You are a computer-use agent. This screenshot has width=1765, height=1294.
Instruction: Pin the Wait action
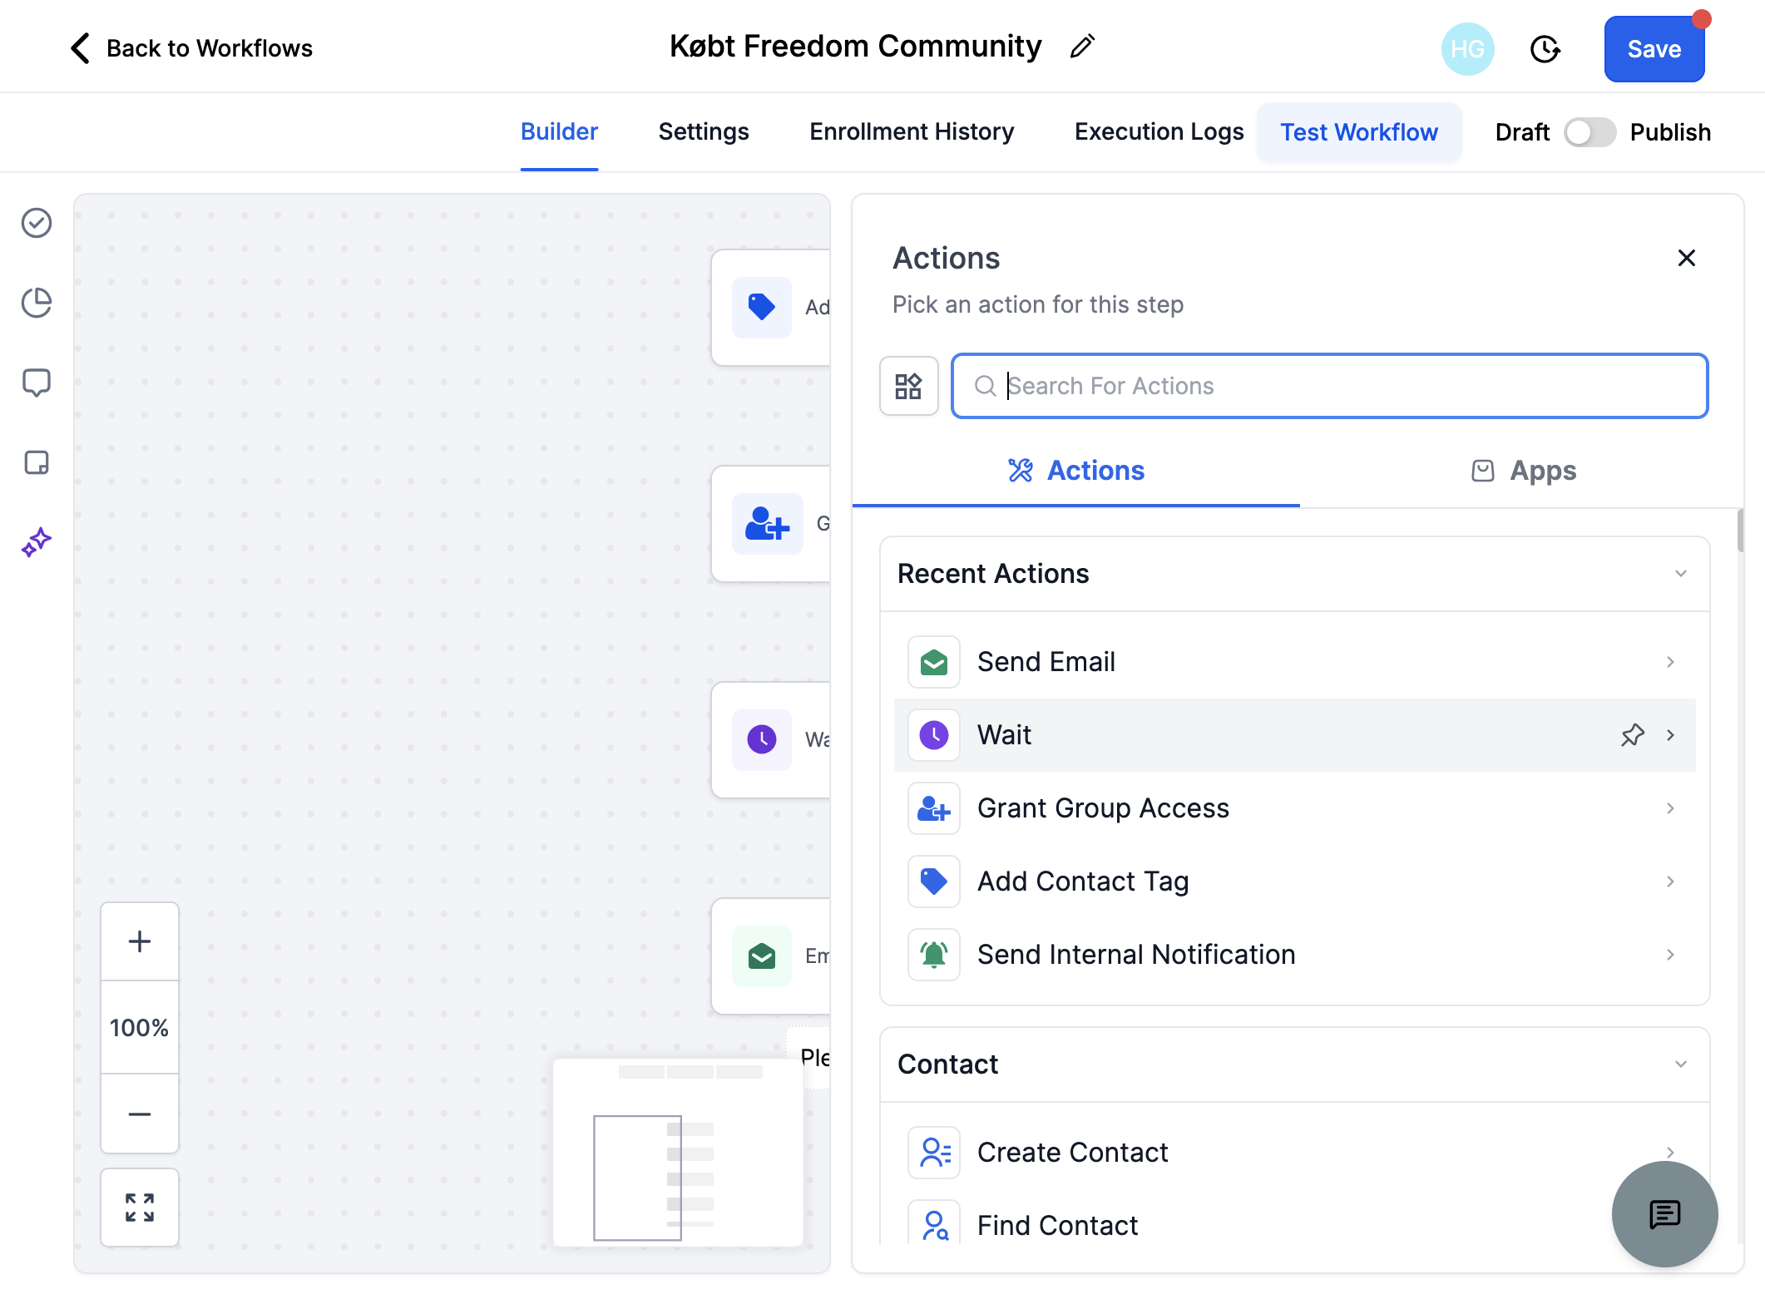coord(1633,735)
